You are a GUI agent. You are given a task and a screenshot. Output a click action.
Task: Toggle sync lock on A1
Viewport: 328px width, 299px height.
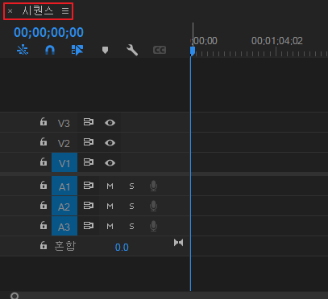[89, 186]
